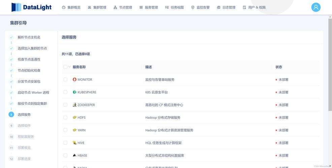Open the 集群管理 menu

point(97,7)
